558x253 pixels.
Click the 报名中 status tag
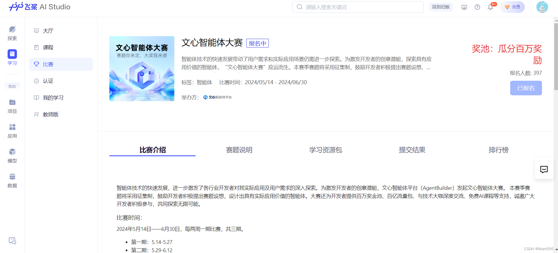[257, 43]
